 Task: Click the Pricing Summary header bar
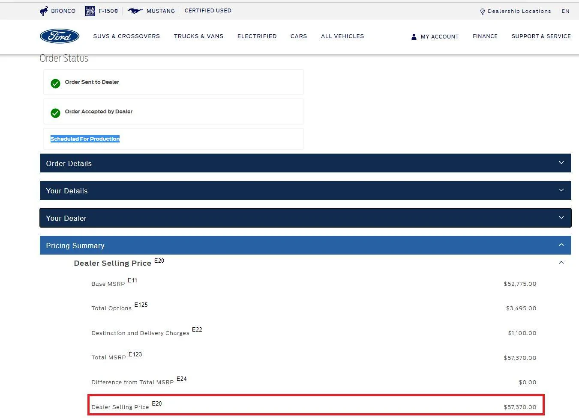click(306, 245)
